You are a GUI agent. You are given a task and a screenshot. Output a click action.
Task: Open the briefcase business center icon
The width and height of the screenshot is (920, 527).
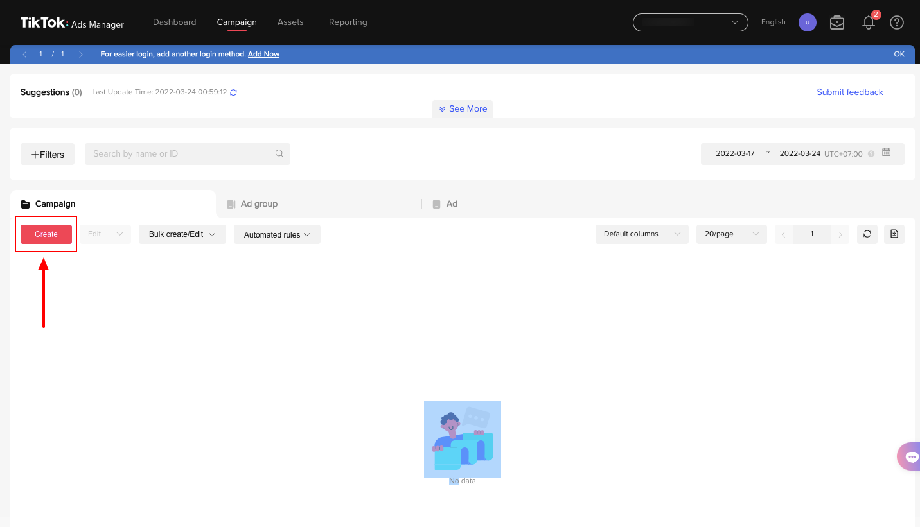coord(836,22)
